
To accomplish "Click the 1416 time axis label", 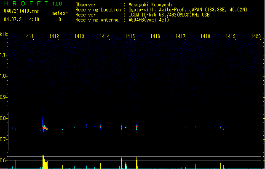I will [155, 36].
